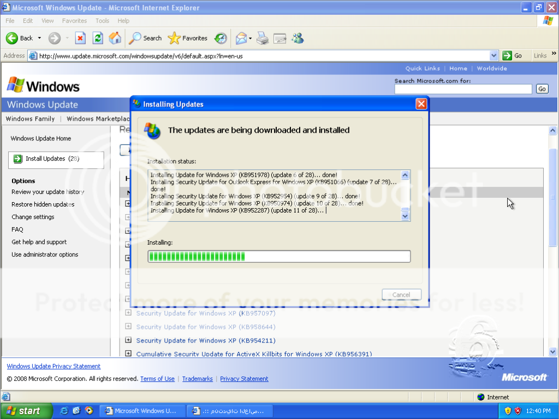Click the Go button next to address bar

513,56
